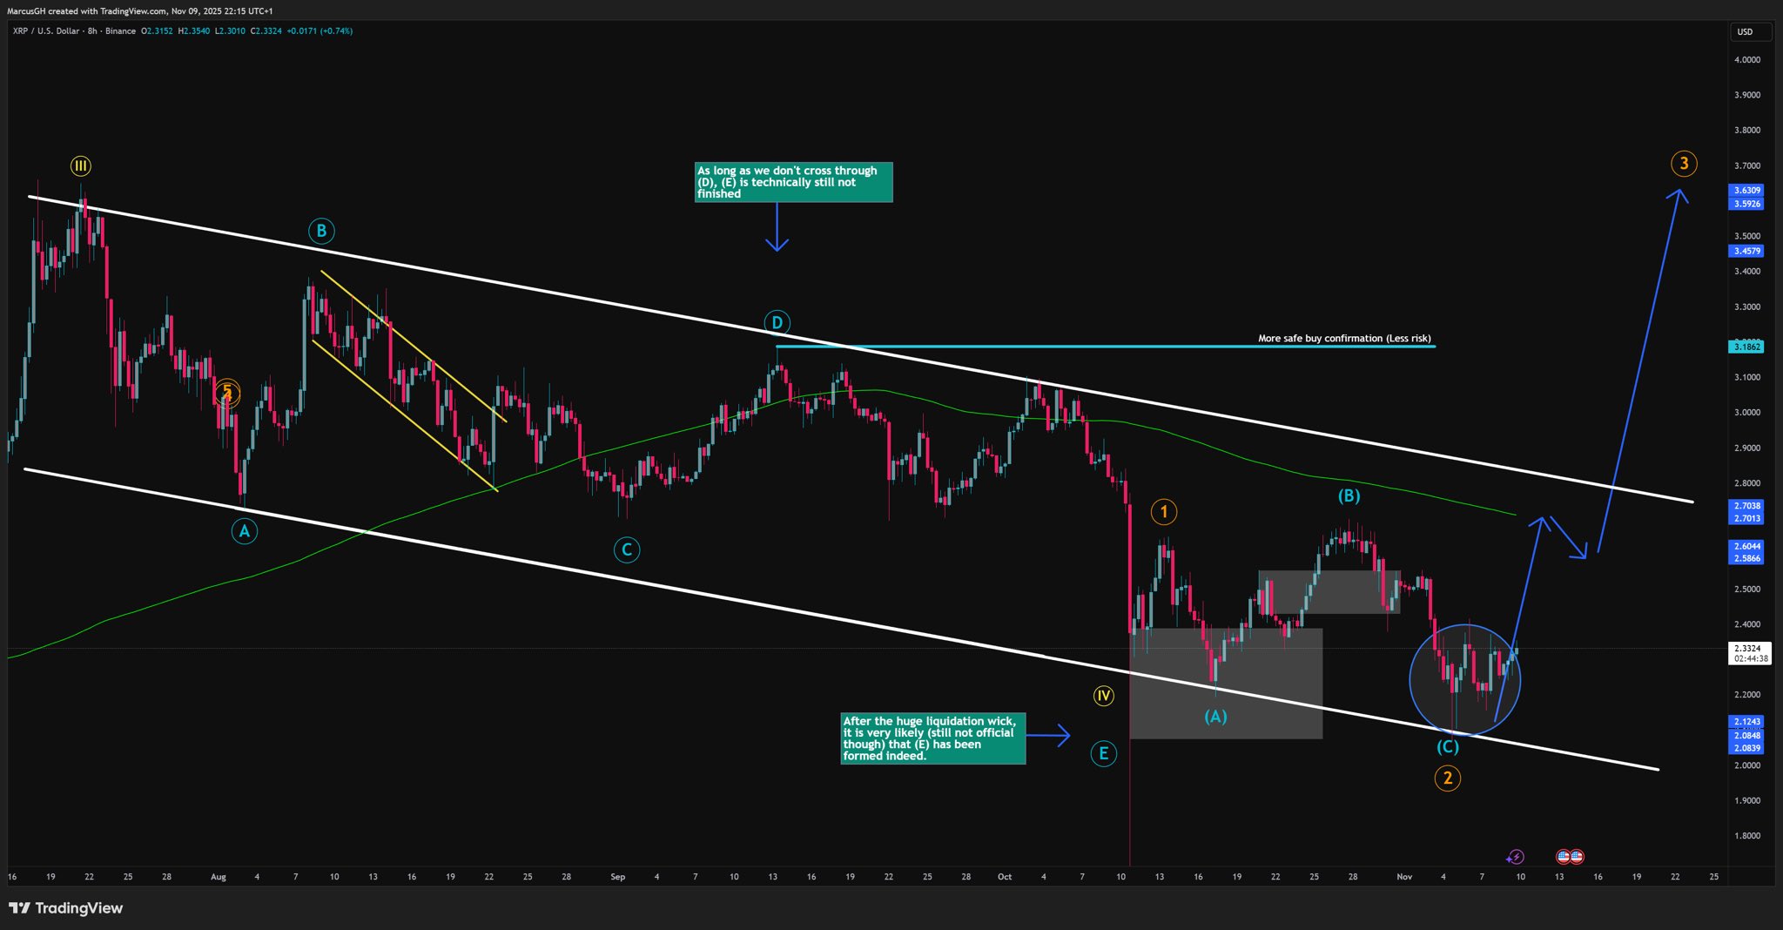Select the liquidation wick annotation box

(932, 738)
